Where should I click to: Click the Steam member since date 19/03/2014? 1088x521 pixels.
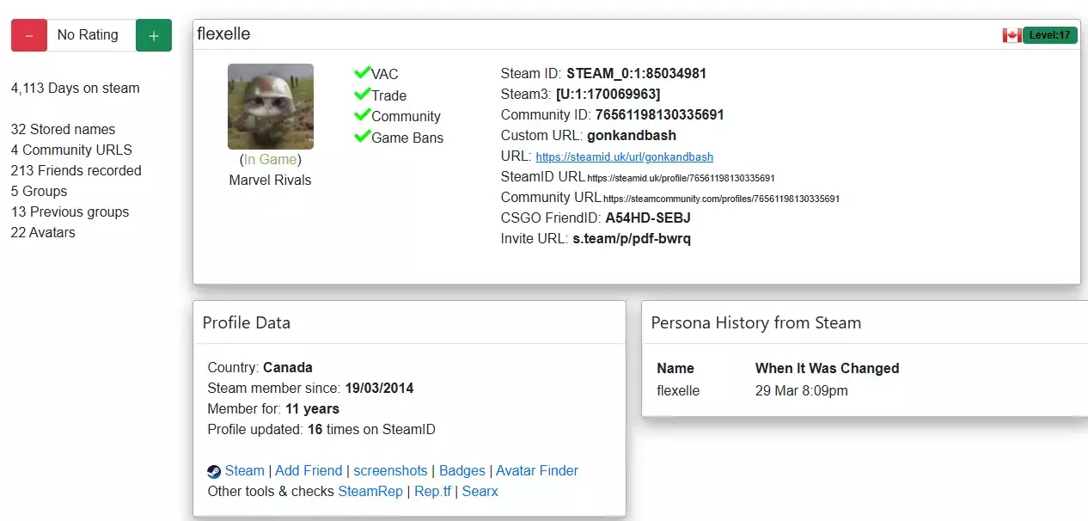tap(379, 388)
